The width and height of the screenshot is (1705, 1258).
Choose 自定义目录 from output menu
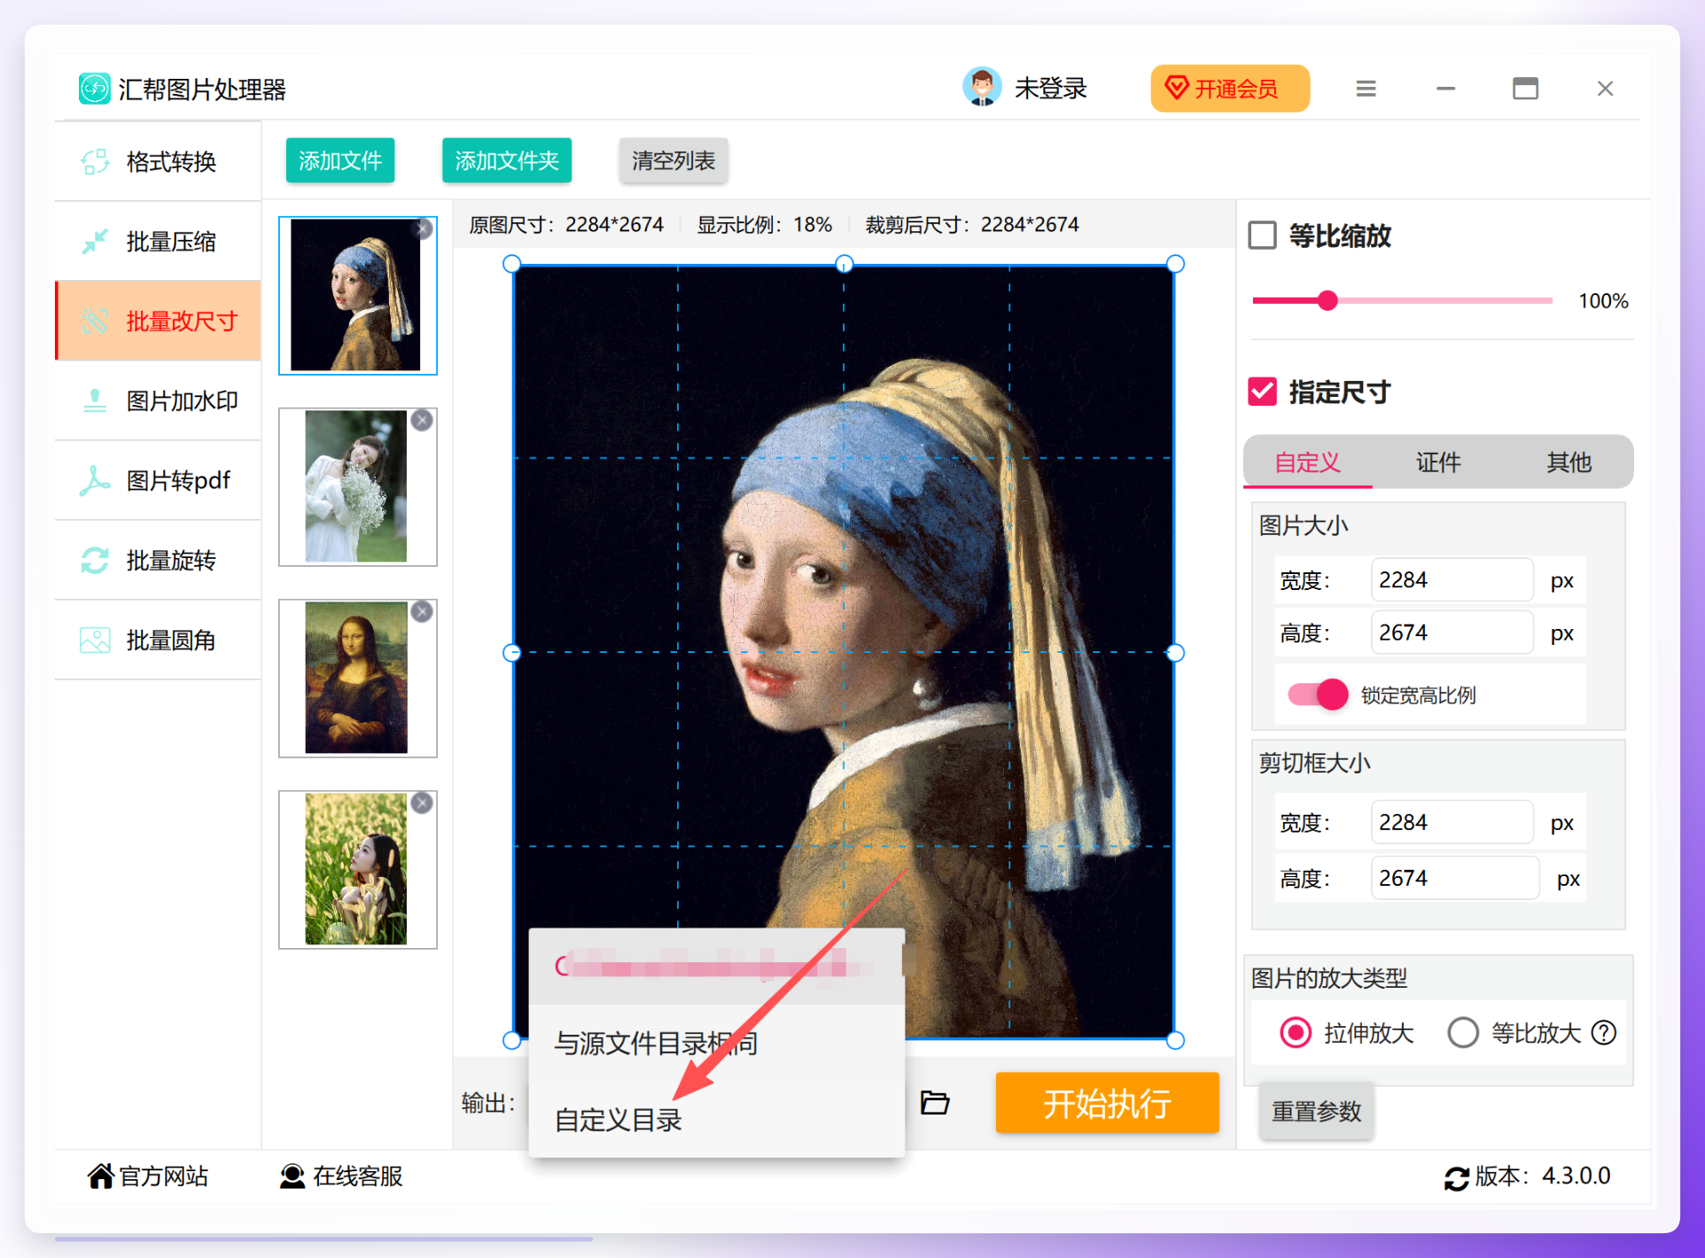pyautogui.click(x=717, y=1119)
